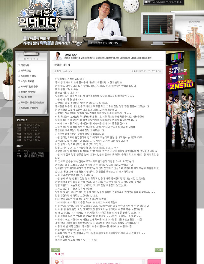Click the green 목록 button below post
The height and width of the screenshot is (264, 204).
pyautogui.click(x=159, y=250)
